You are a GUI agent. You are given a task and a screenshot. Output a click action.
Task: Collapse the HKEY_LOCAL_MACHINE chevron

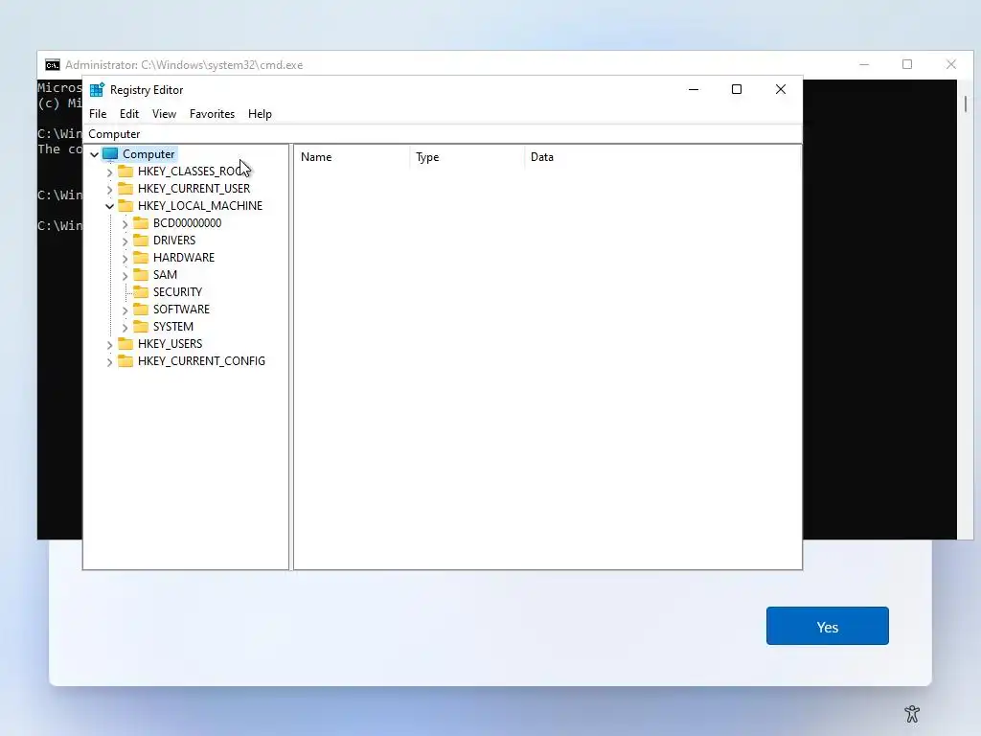tap(109, 206)
